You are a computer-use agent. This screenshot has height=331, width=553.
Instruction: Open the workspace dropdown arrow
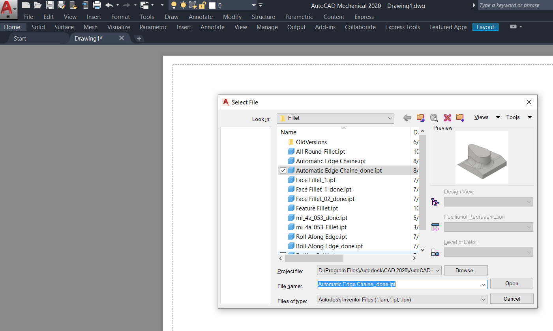[x=152, y=5]
